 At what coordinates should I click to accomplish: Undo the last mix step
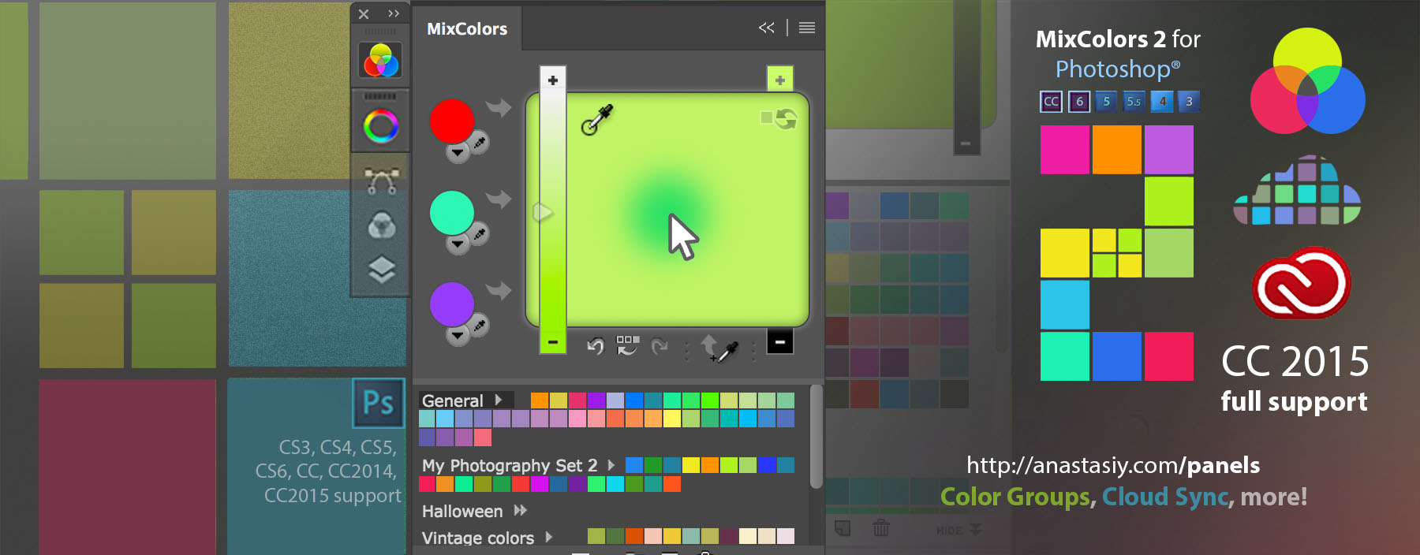pyautogui.click(x=596, y=346)
